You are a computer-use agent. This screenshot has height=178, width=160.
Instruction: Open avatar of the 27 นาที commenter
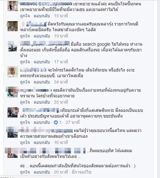(x=13, y=112)
